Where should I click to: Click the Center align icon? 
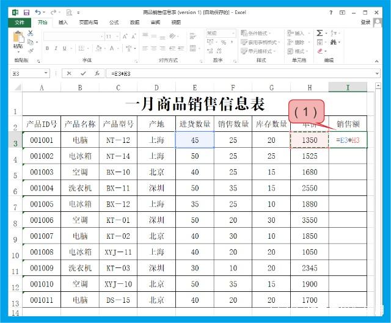point(154,48)
